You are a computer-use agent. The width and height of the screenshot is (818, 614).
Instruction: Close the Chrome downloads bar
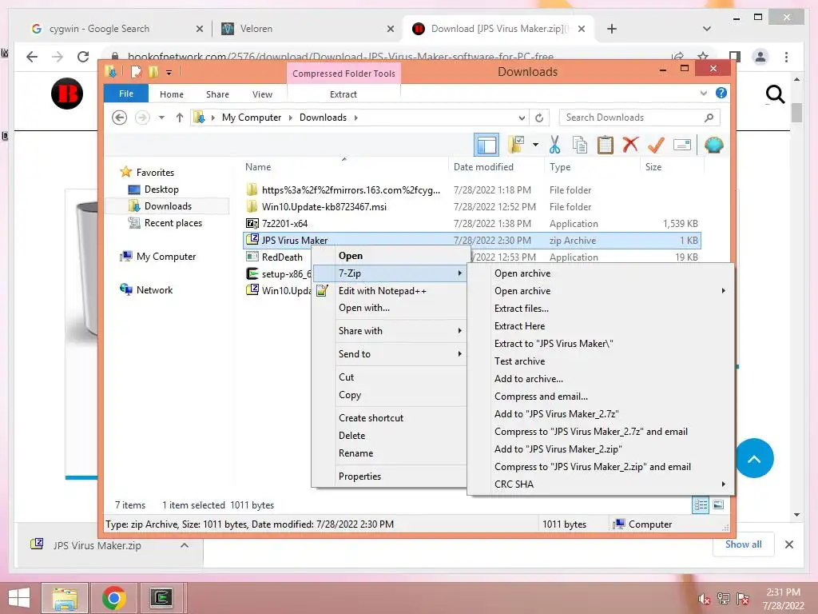click(x=788, y=544)
